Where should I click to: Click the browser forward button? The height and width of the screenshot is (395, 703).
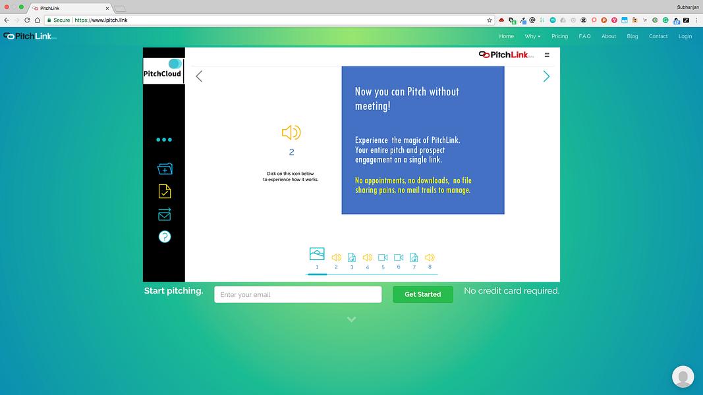tap(17, 20)
